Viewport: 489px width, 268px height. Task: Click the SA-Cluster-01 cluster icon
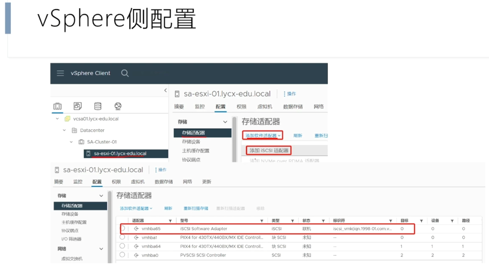point(81,142)
